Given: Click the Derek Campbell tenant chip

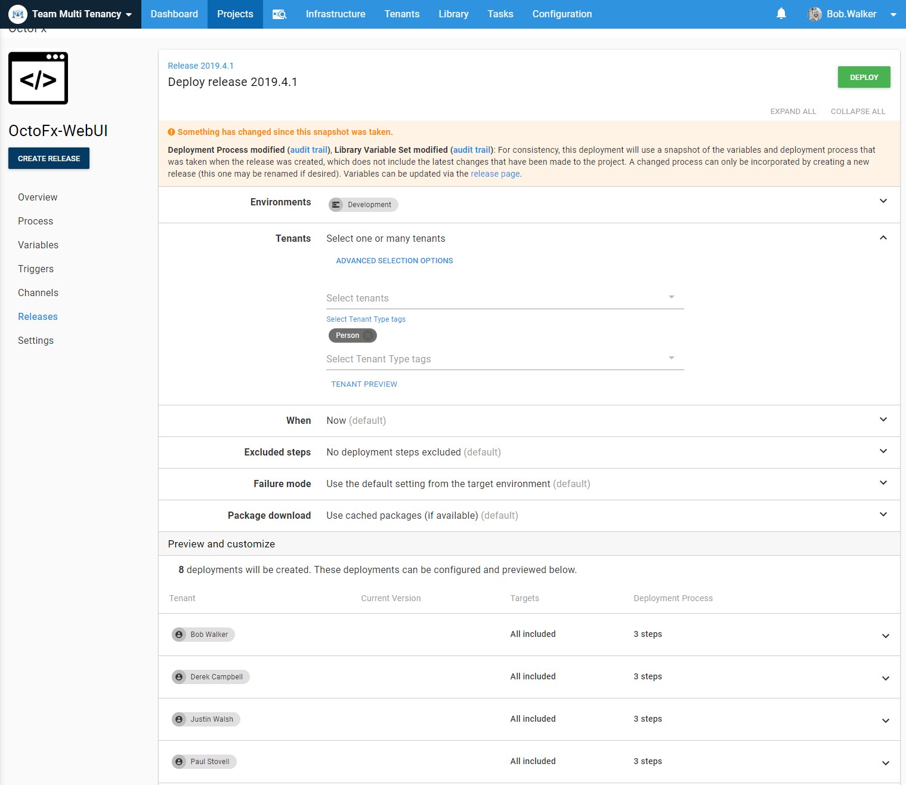Looking at the screenshot, I should pos(211,677).
